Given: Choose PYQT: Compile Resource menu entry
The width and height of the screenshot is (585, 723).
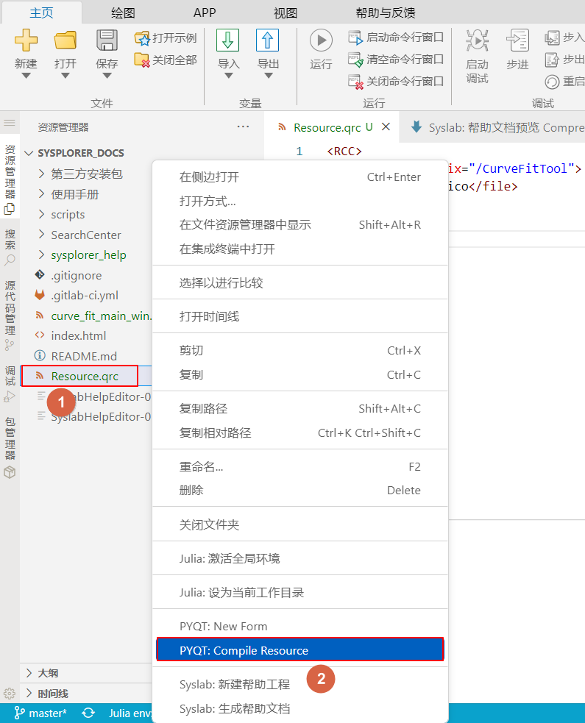Looking at the screenshot, I should pos(300,650).
